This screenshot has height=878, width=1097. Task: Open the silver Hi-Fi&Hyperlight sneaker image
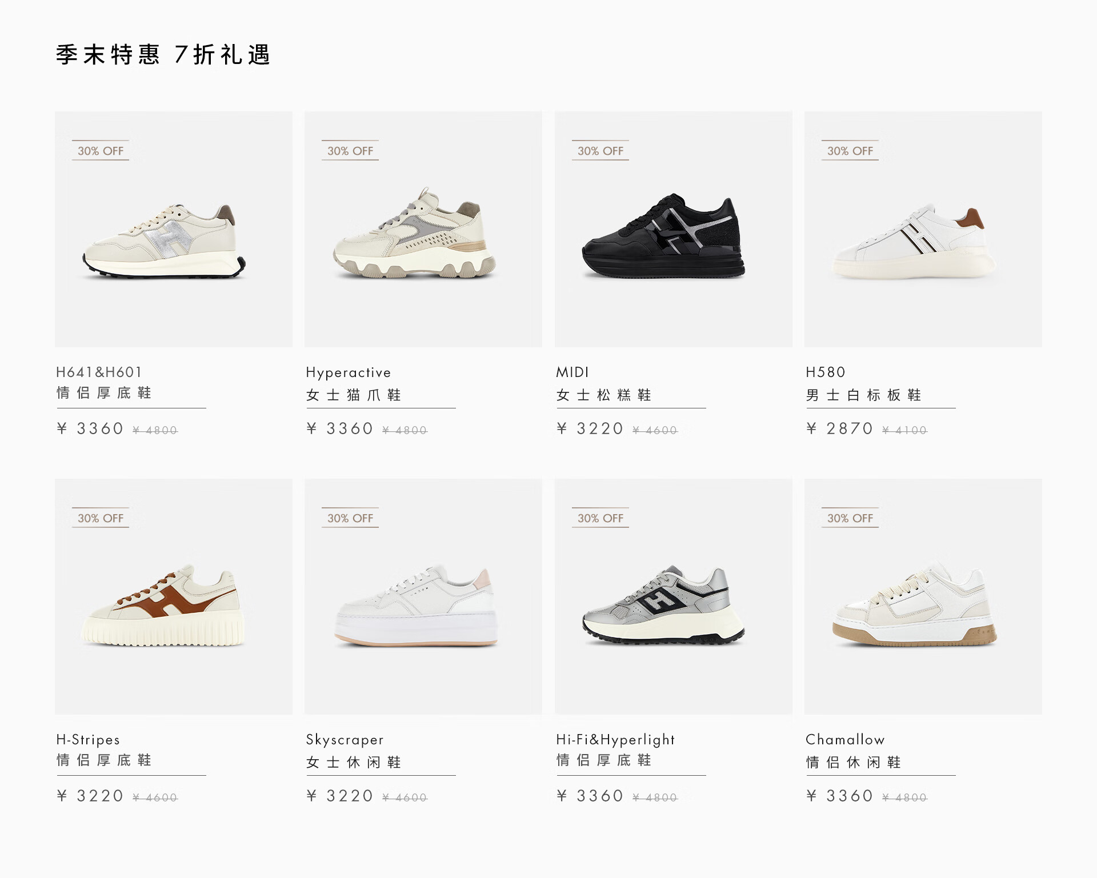point(673,596)
